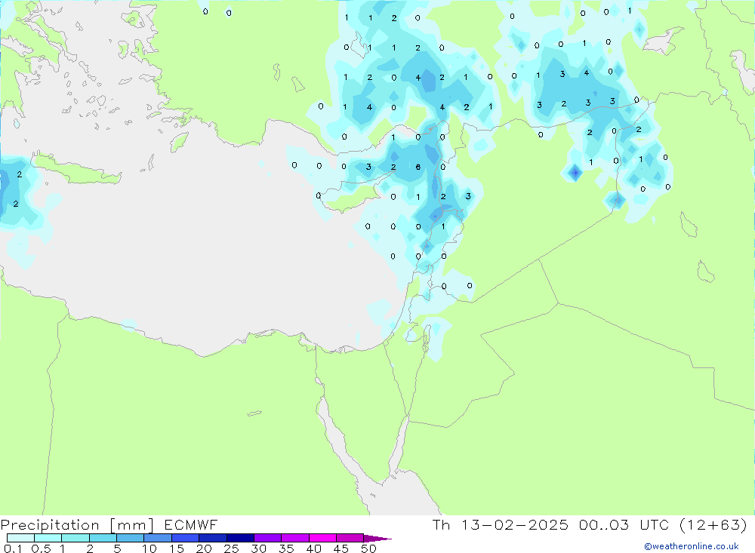Click the date text '13-02-2025'
The width and height of the screenshot is (755, 553).
tap(515, 524)
